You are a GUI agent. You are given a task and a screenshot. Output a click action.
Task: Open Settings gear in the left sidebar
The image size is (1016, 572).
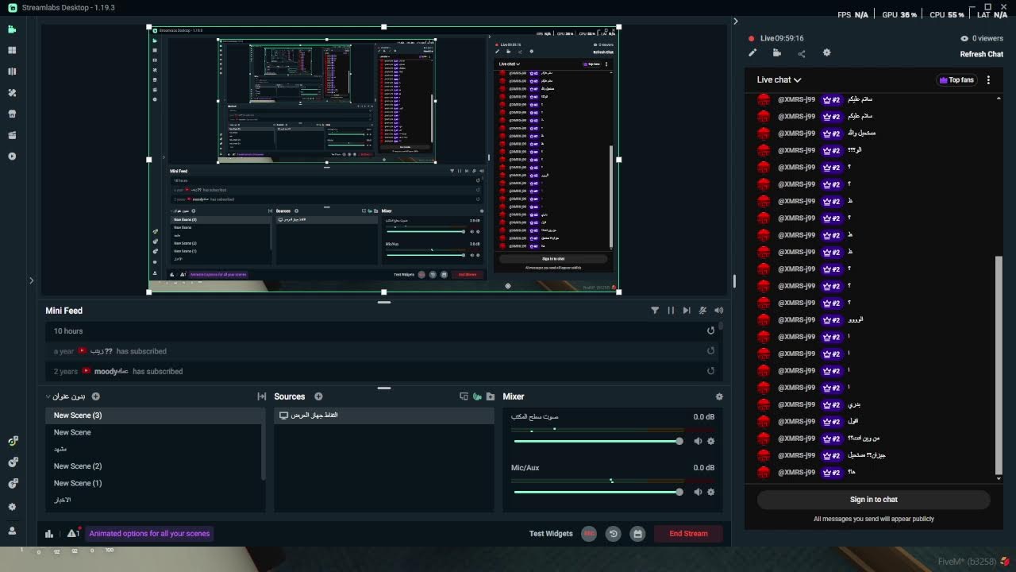(12, 507)
